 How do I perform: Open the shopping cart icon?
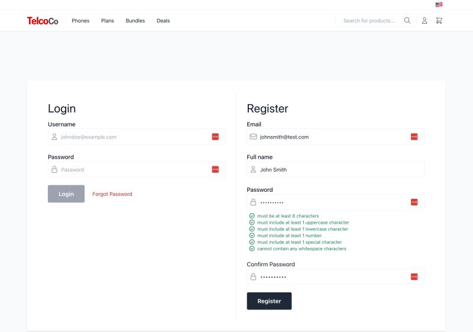point(439,21)
